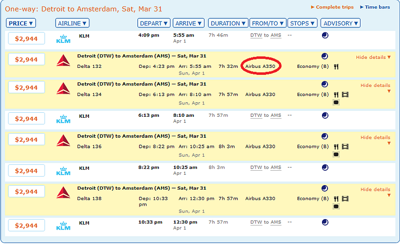This screenshot has width=400, height=244.
Task: Open the DEPART sort dropdown
Action: pos(154,23)
